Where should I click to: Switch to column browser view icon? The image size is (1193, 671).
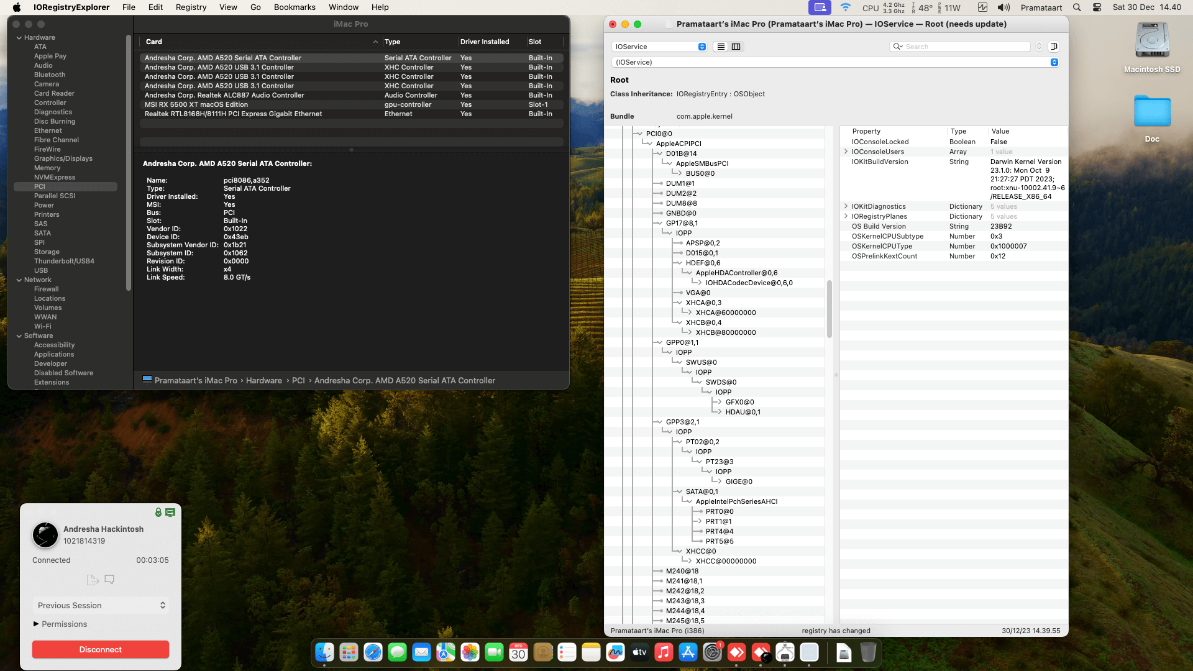(736, 47)
